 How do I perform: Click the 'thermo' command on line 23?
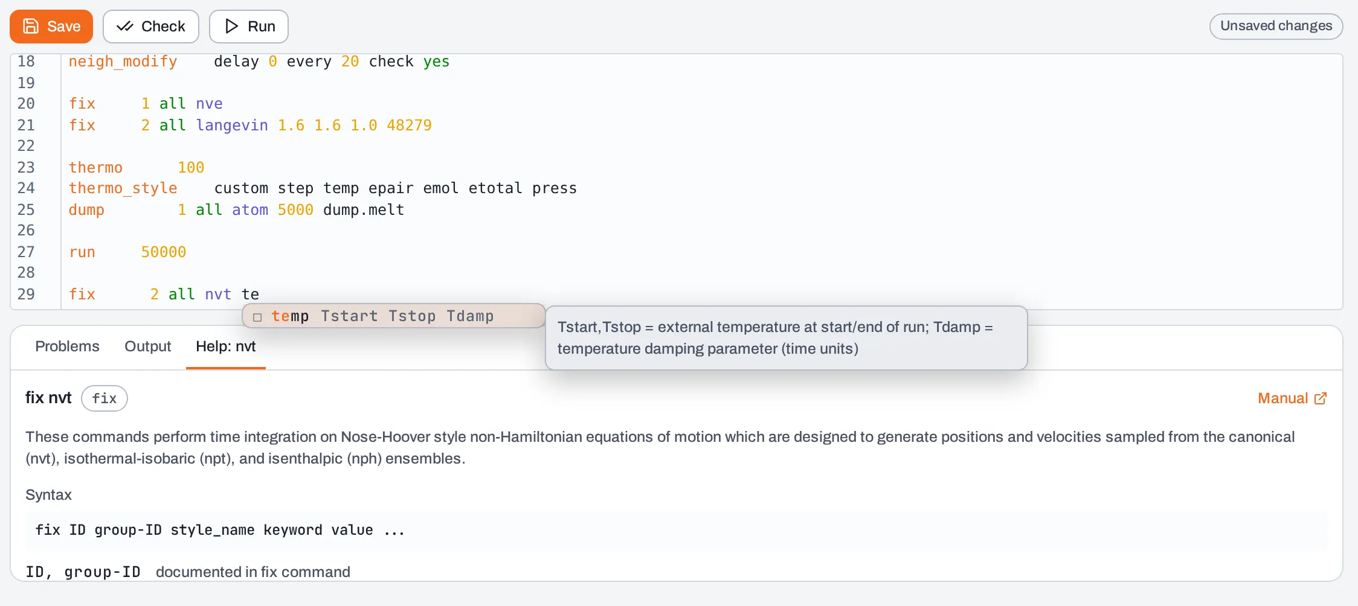(x=95, y=168)
